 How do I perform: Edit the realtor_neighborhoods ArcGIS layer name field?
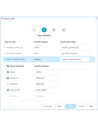[75, 59]
